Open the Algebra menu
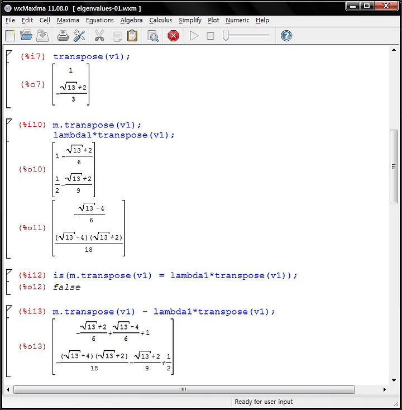This screenshot has width=402, height=410. [131, 20]
